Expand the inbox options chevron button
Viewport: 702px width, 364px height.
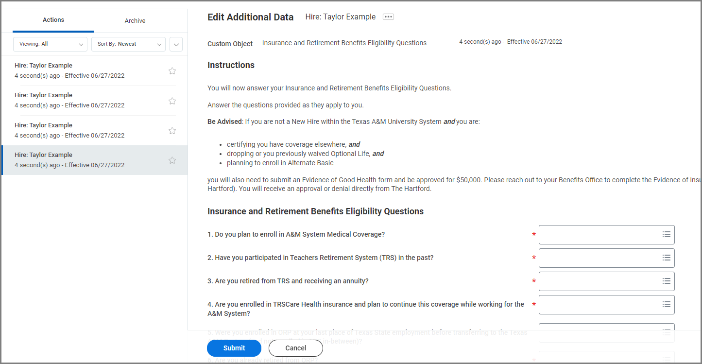176,44
